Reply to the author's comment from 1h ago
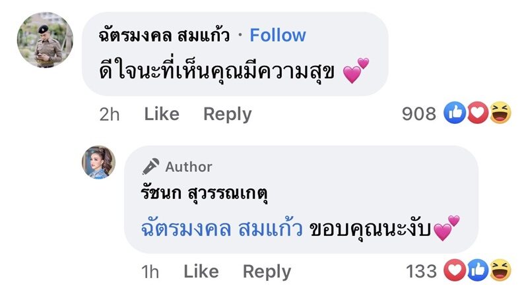528x292 pixels. point(267,271)
